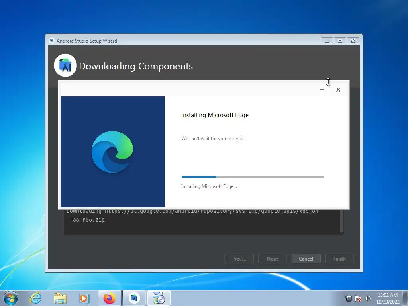Click the Next button in Setup Wizard
This screenshot has height=306, width=408.
[x=273, y=259]
